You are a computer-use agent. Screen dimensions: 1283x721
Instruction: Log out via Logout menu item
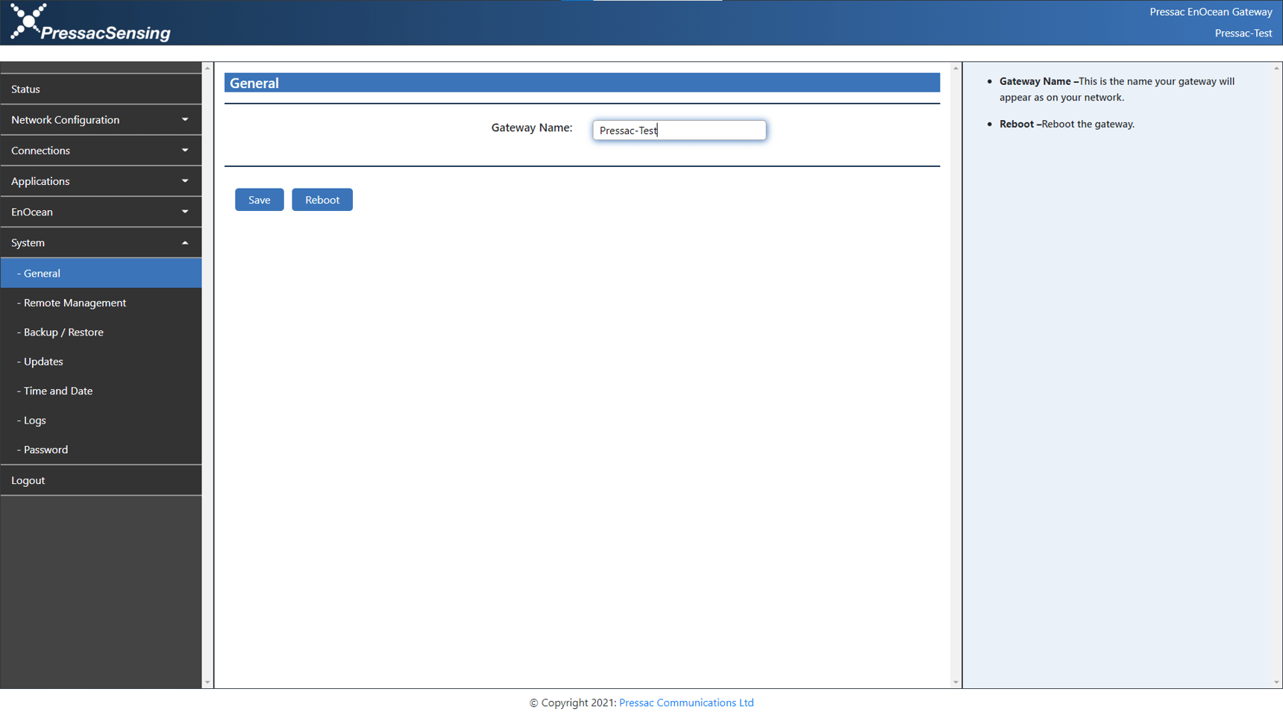tap(28, 481)
